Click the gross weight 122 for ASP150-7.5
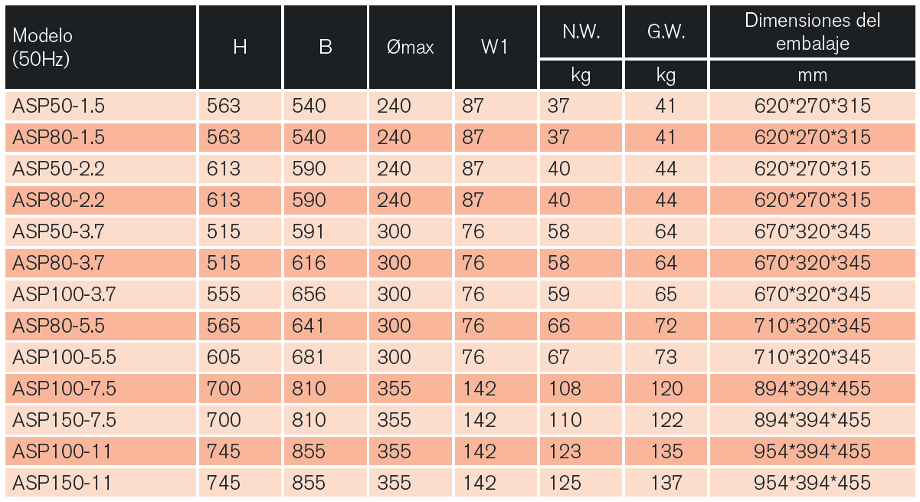The width and height of the screenshot is (920, 502). (x=666, y=420)
